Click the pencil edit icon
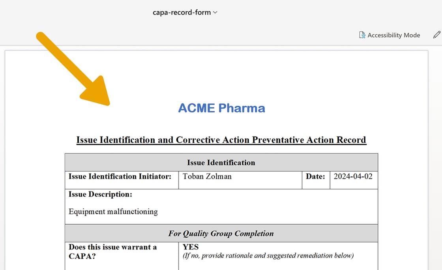The width and height of the screenshot is (442, 270). [436, 35]
